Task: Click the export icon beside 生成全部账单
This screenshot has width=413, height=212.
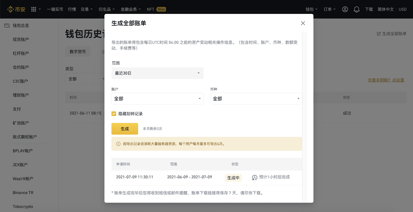Action: click(379, 34)
